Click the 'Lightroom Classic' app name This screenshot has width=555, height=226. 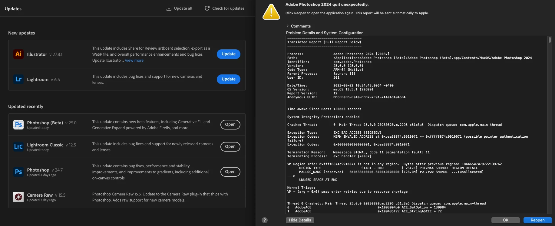point(45,145)
